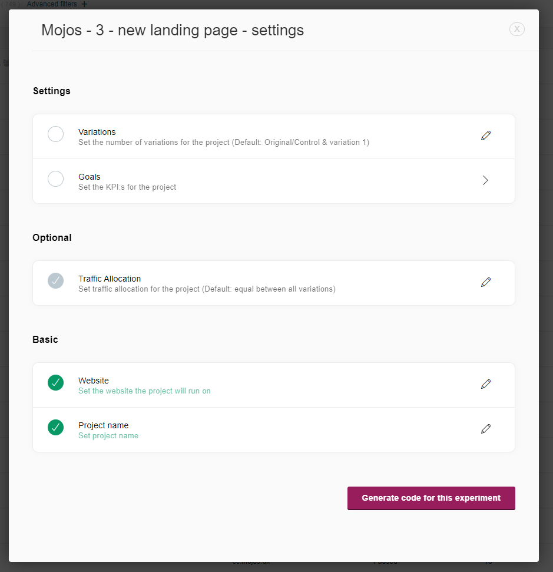Edit Variations with the pencil icon

485,135
